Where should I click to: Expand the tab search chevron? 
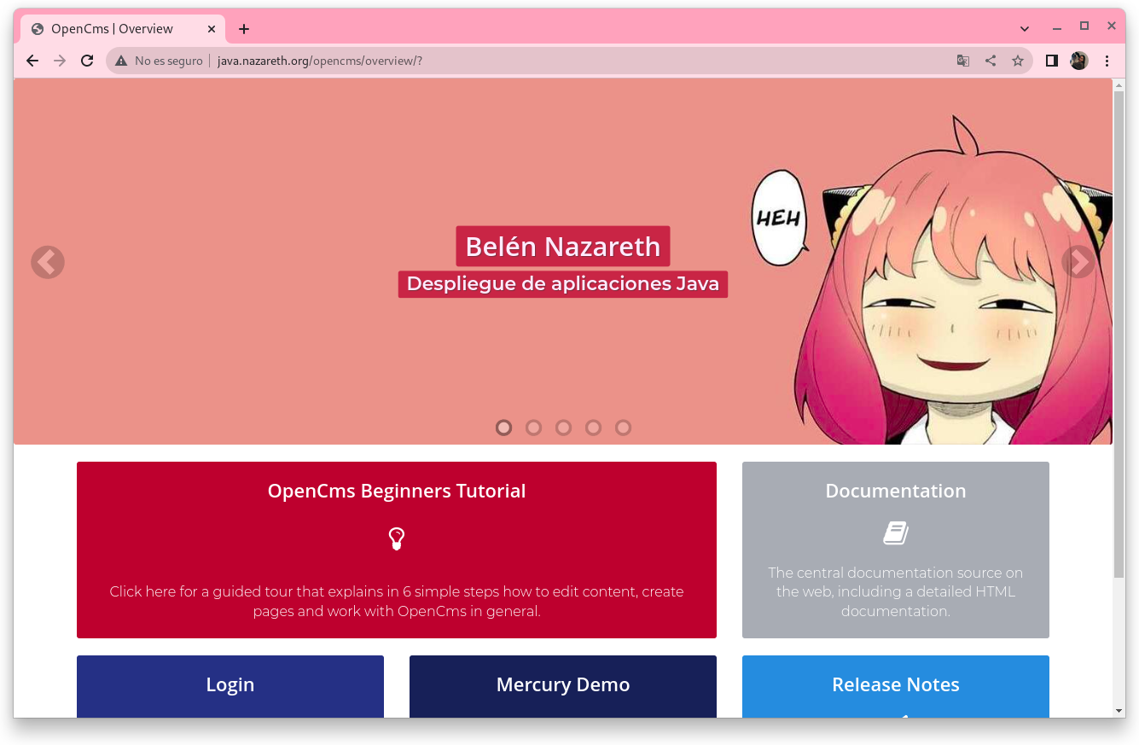(1025, 29)
